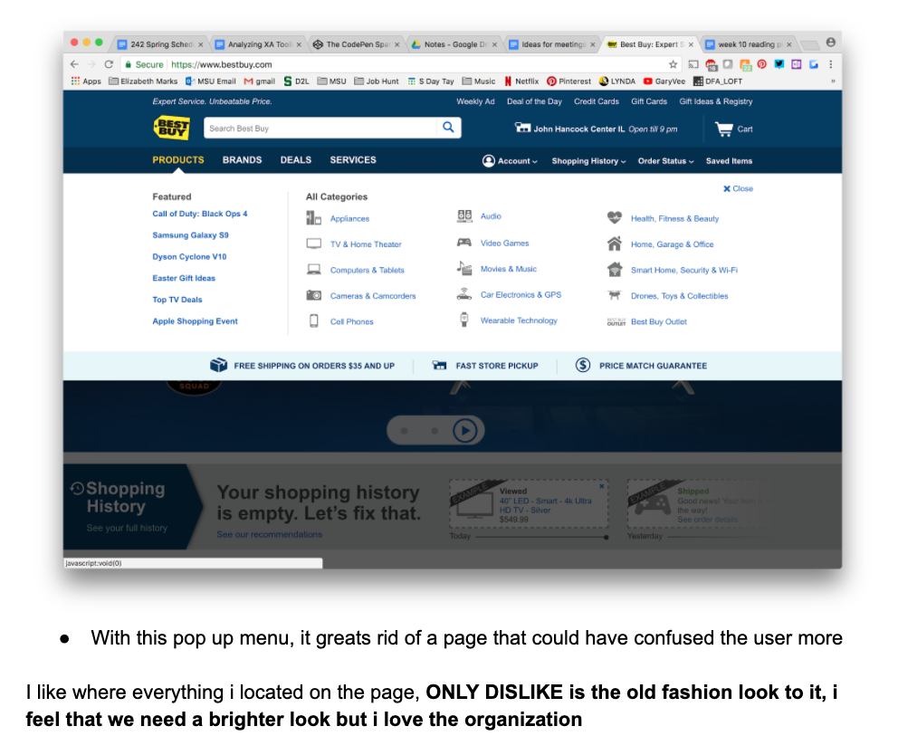Image resolution: width=898 pixels, height=755 pixels.
Task: Open the SERVICES menu
Action: click(x=353, y=160)
